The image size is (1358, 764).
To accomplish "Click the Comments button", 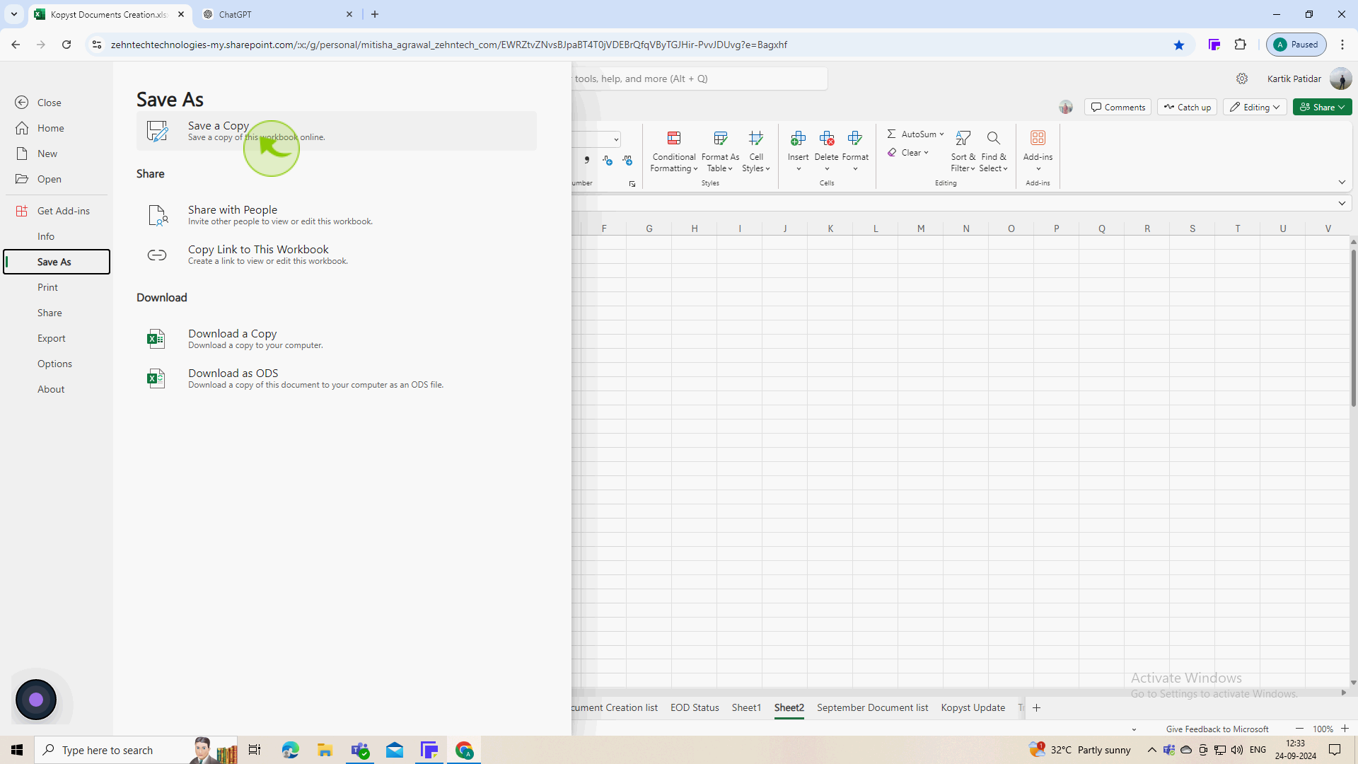I will pyautogui.click(x=1118, y=107).
